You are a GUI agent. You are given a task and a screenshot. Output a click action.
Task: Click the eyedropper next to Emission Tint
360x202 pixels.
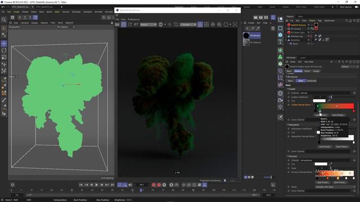click(330, 164)
